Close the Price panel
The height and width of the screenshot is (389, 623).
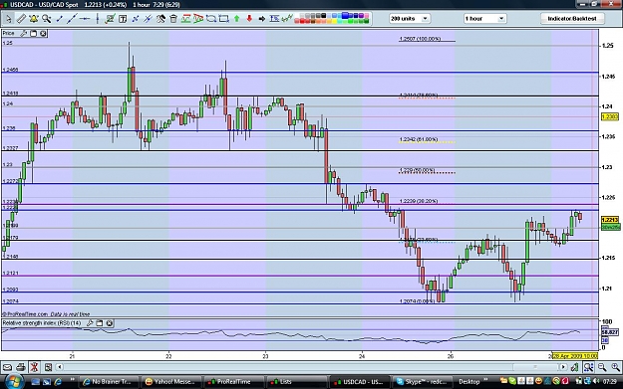click(x=43, y=33)
